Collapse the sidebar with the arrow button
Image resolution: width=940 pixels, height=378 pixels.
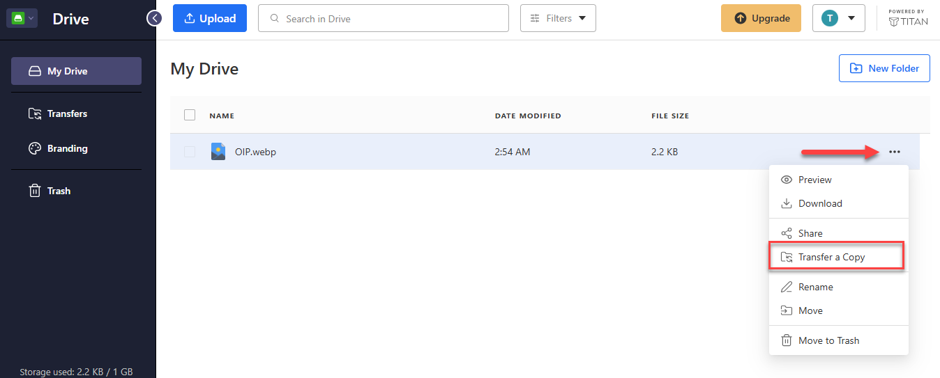click(x=154, y=18)
